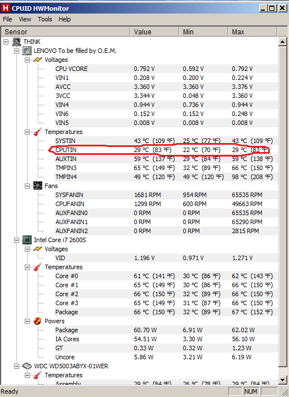Select the AUXFANIN1 fan row
This screenshot has width=289, height=397.
point(166,222)
